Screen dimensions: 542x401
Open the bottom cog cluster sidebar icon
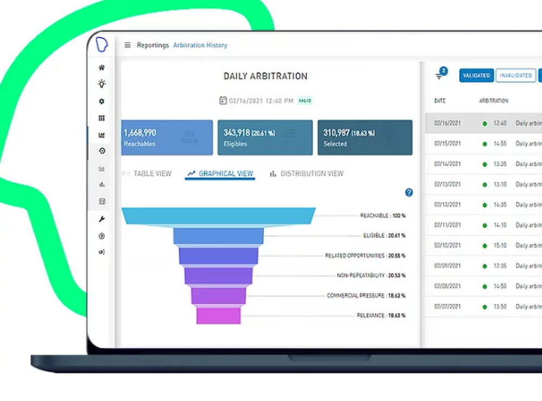(102, 252)
